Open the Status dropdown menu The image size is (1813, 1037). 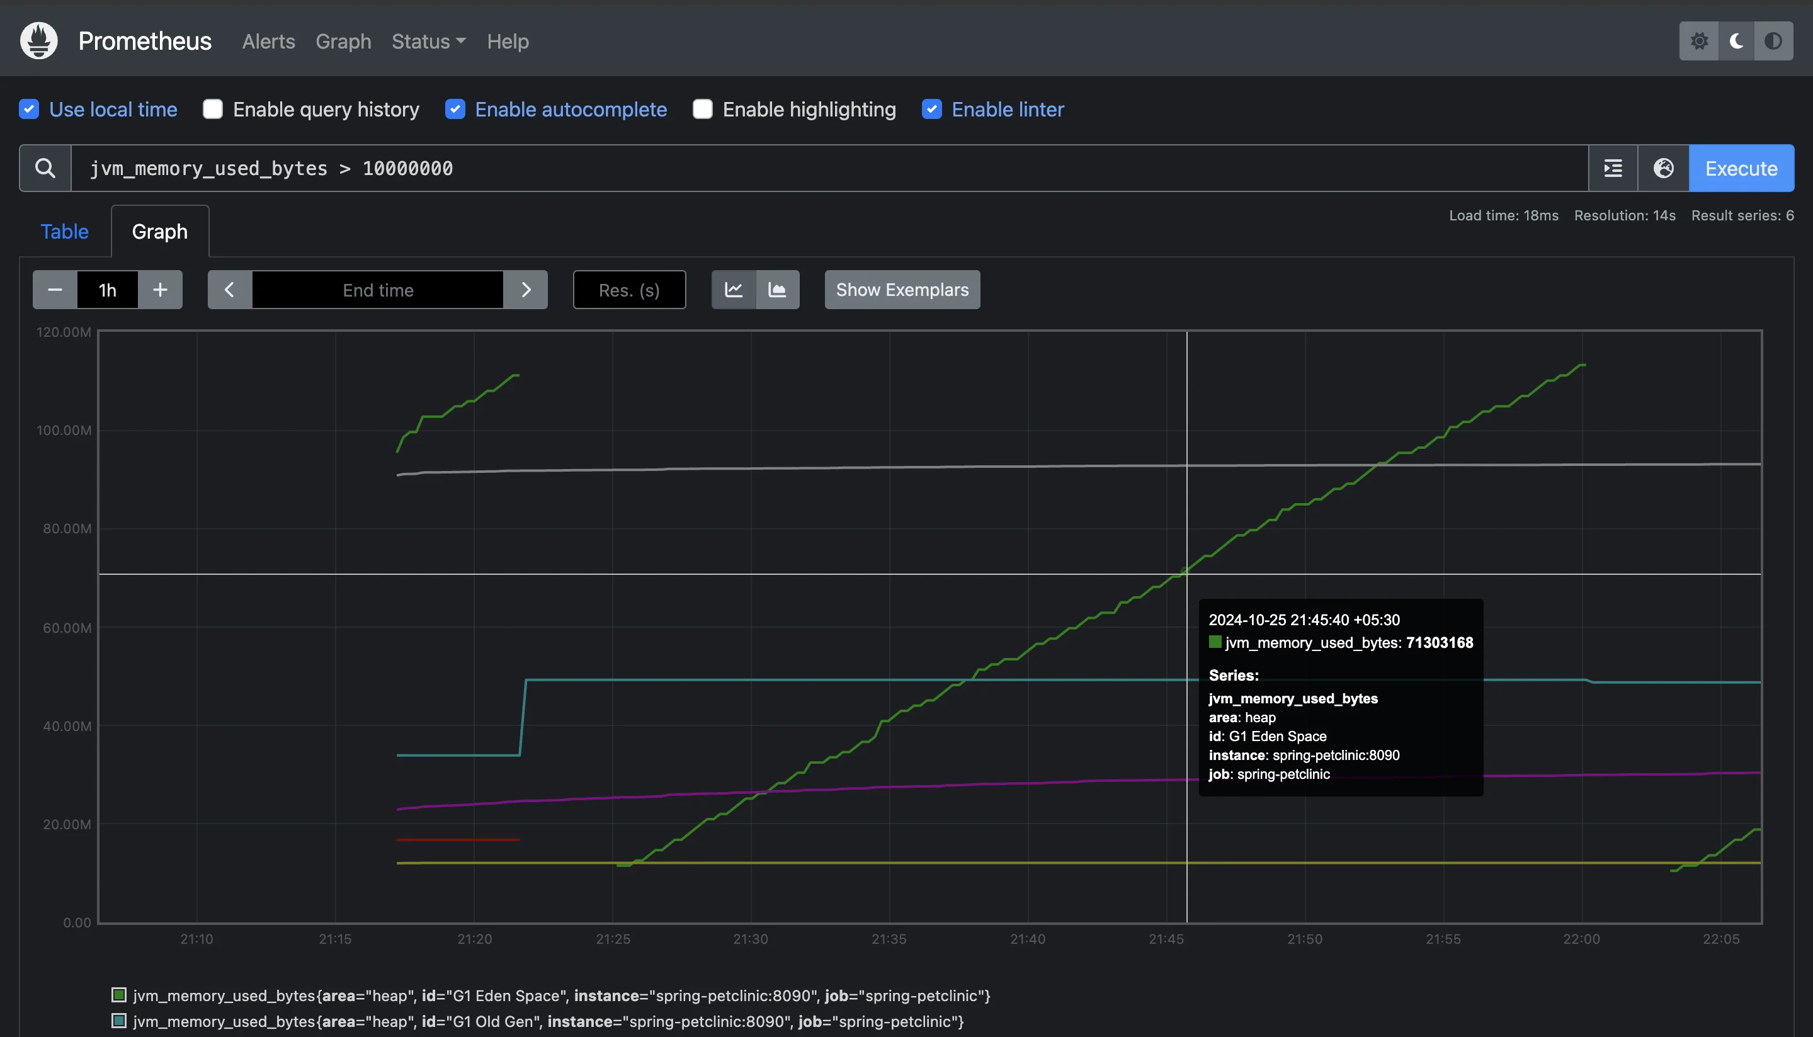429,42
